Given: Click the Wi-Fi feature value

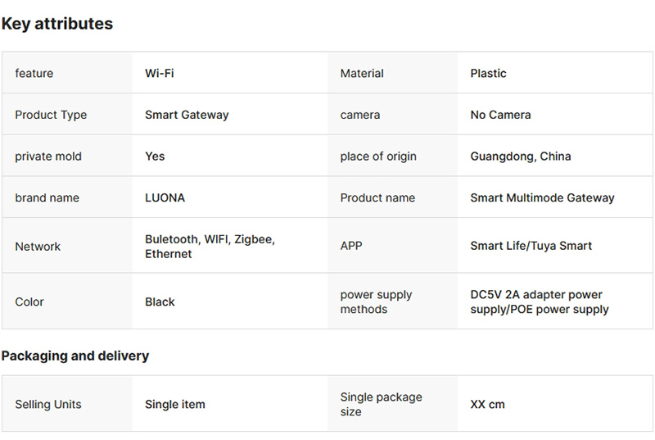Looking at the screenshot, I should coord(160,73).
